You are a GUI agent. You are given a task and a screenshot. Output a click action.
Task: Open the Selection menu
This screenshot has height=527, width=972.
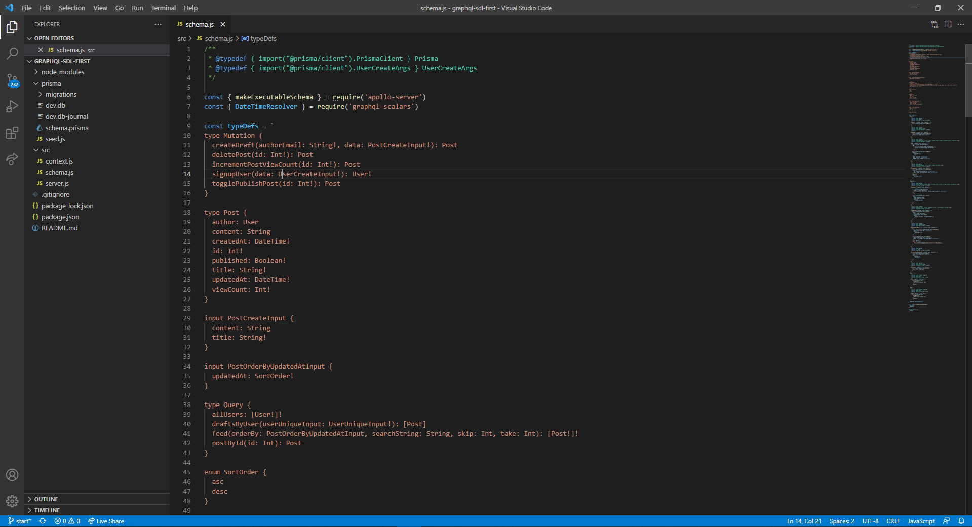click(x=72, y=8)
